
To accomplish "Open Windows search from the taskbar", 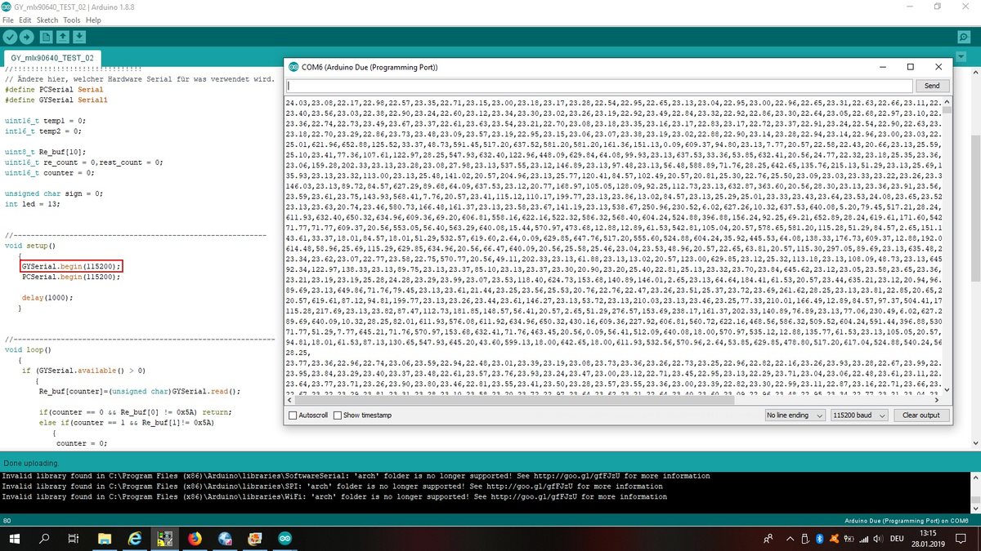I will (x=45, y=539).
